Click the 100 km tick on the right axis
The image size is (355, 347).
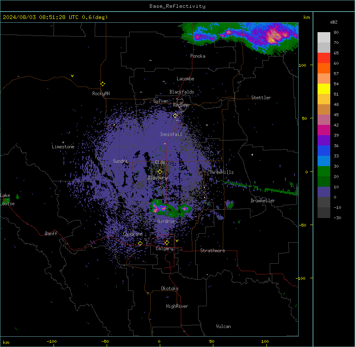pos(302,65)
